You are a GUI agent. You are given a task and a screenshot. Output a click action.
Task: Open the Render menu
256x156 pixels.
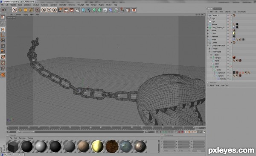tap(94, 5)
